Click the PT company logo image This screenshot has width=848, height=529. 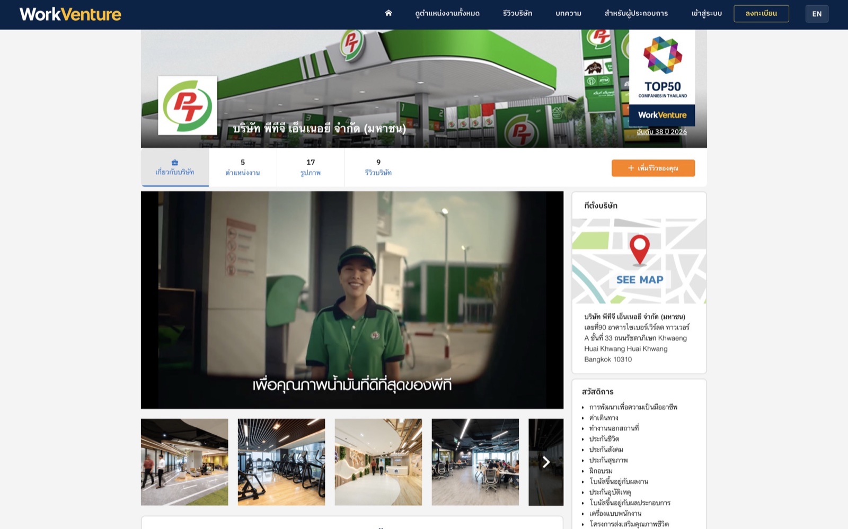(x=188, y=105)
